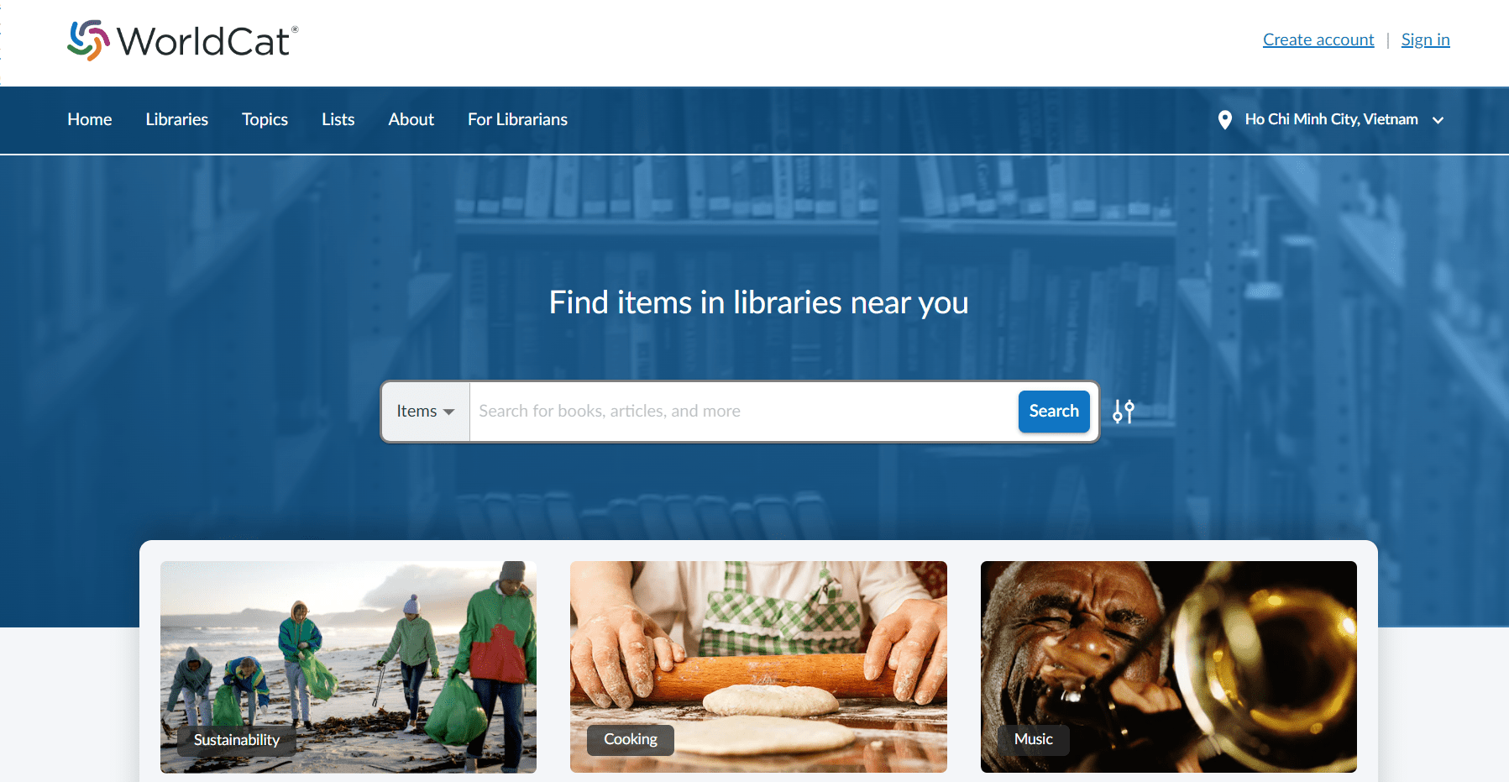The image size is (1509, 782).
Task: Click the Search button
Action: point(1054,412)
